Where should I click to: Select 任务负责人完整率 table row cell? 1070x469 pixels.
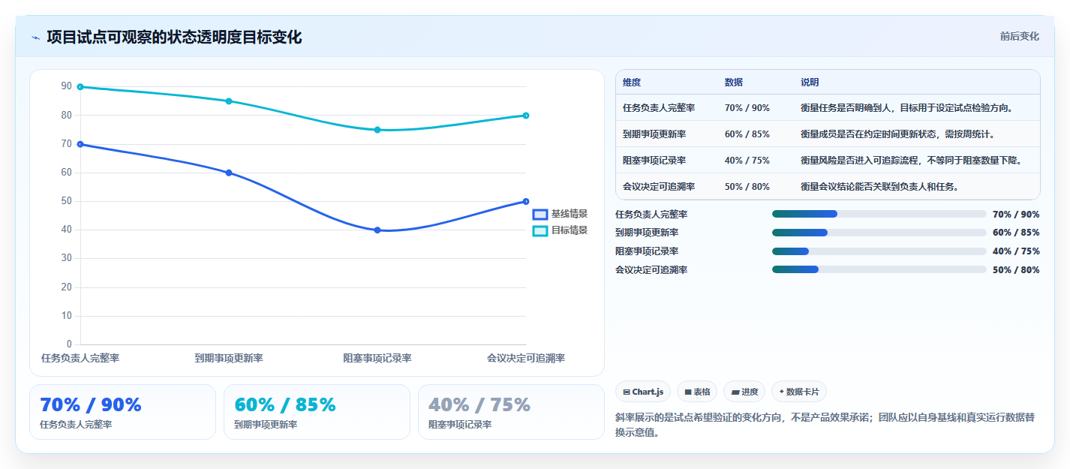(659, 108)
